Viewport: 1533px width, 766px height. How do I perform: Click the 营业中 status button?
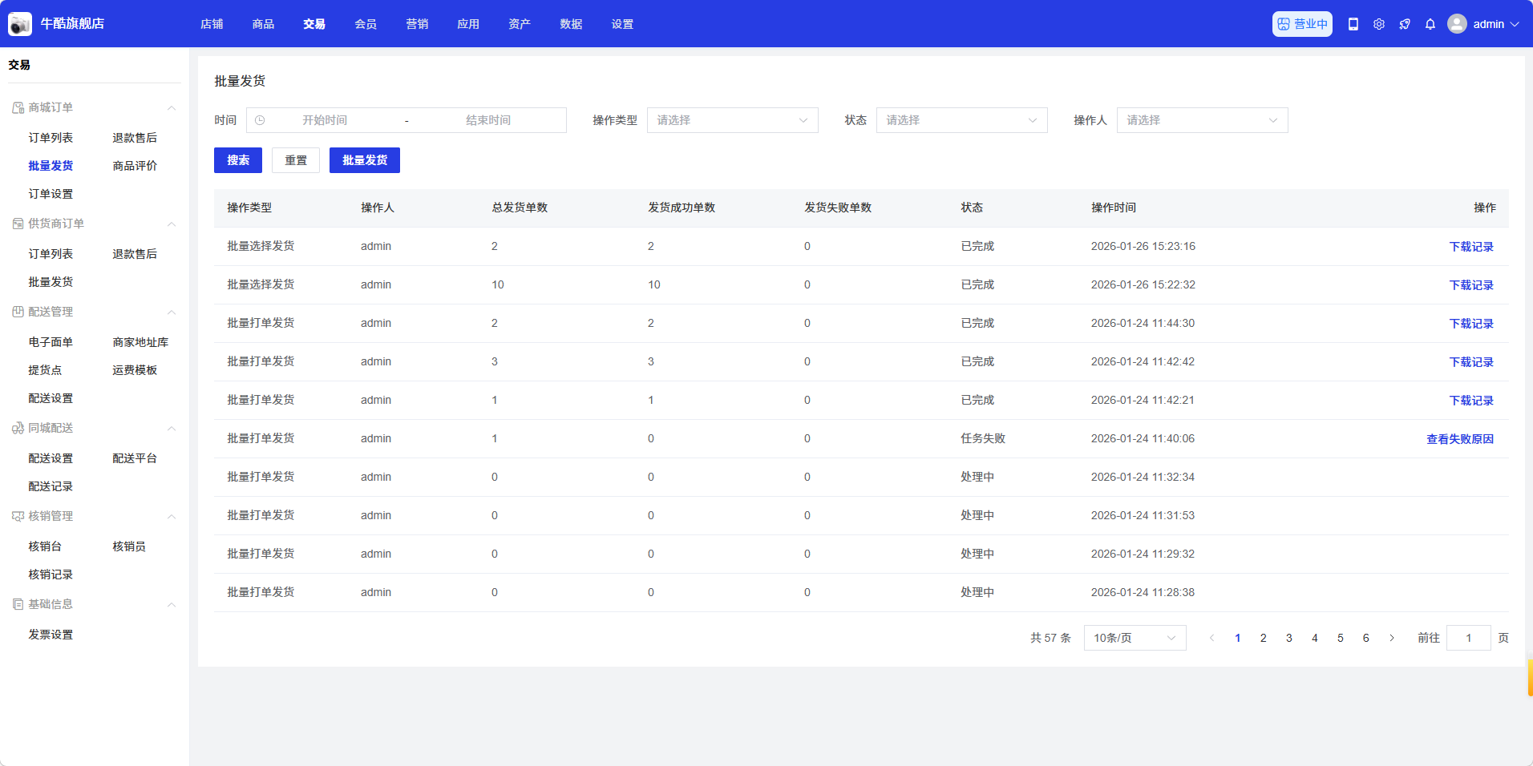[x=1302, y=24]
